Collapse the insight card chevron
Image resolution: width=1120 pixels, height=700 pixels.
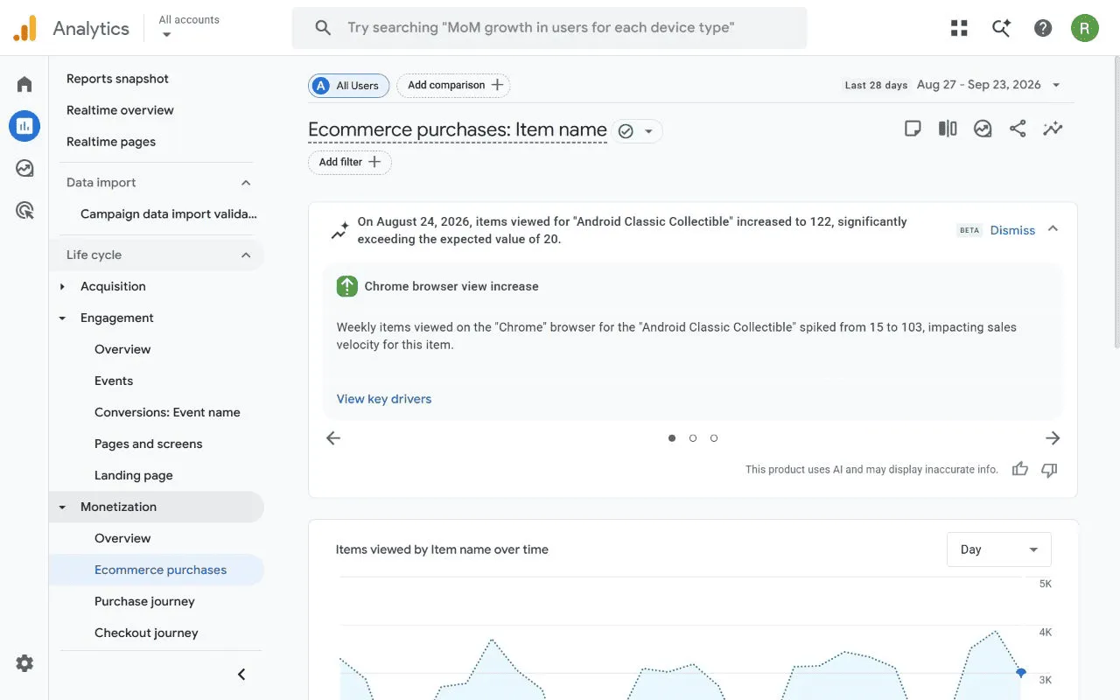(x=1053, y=229)
